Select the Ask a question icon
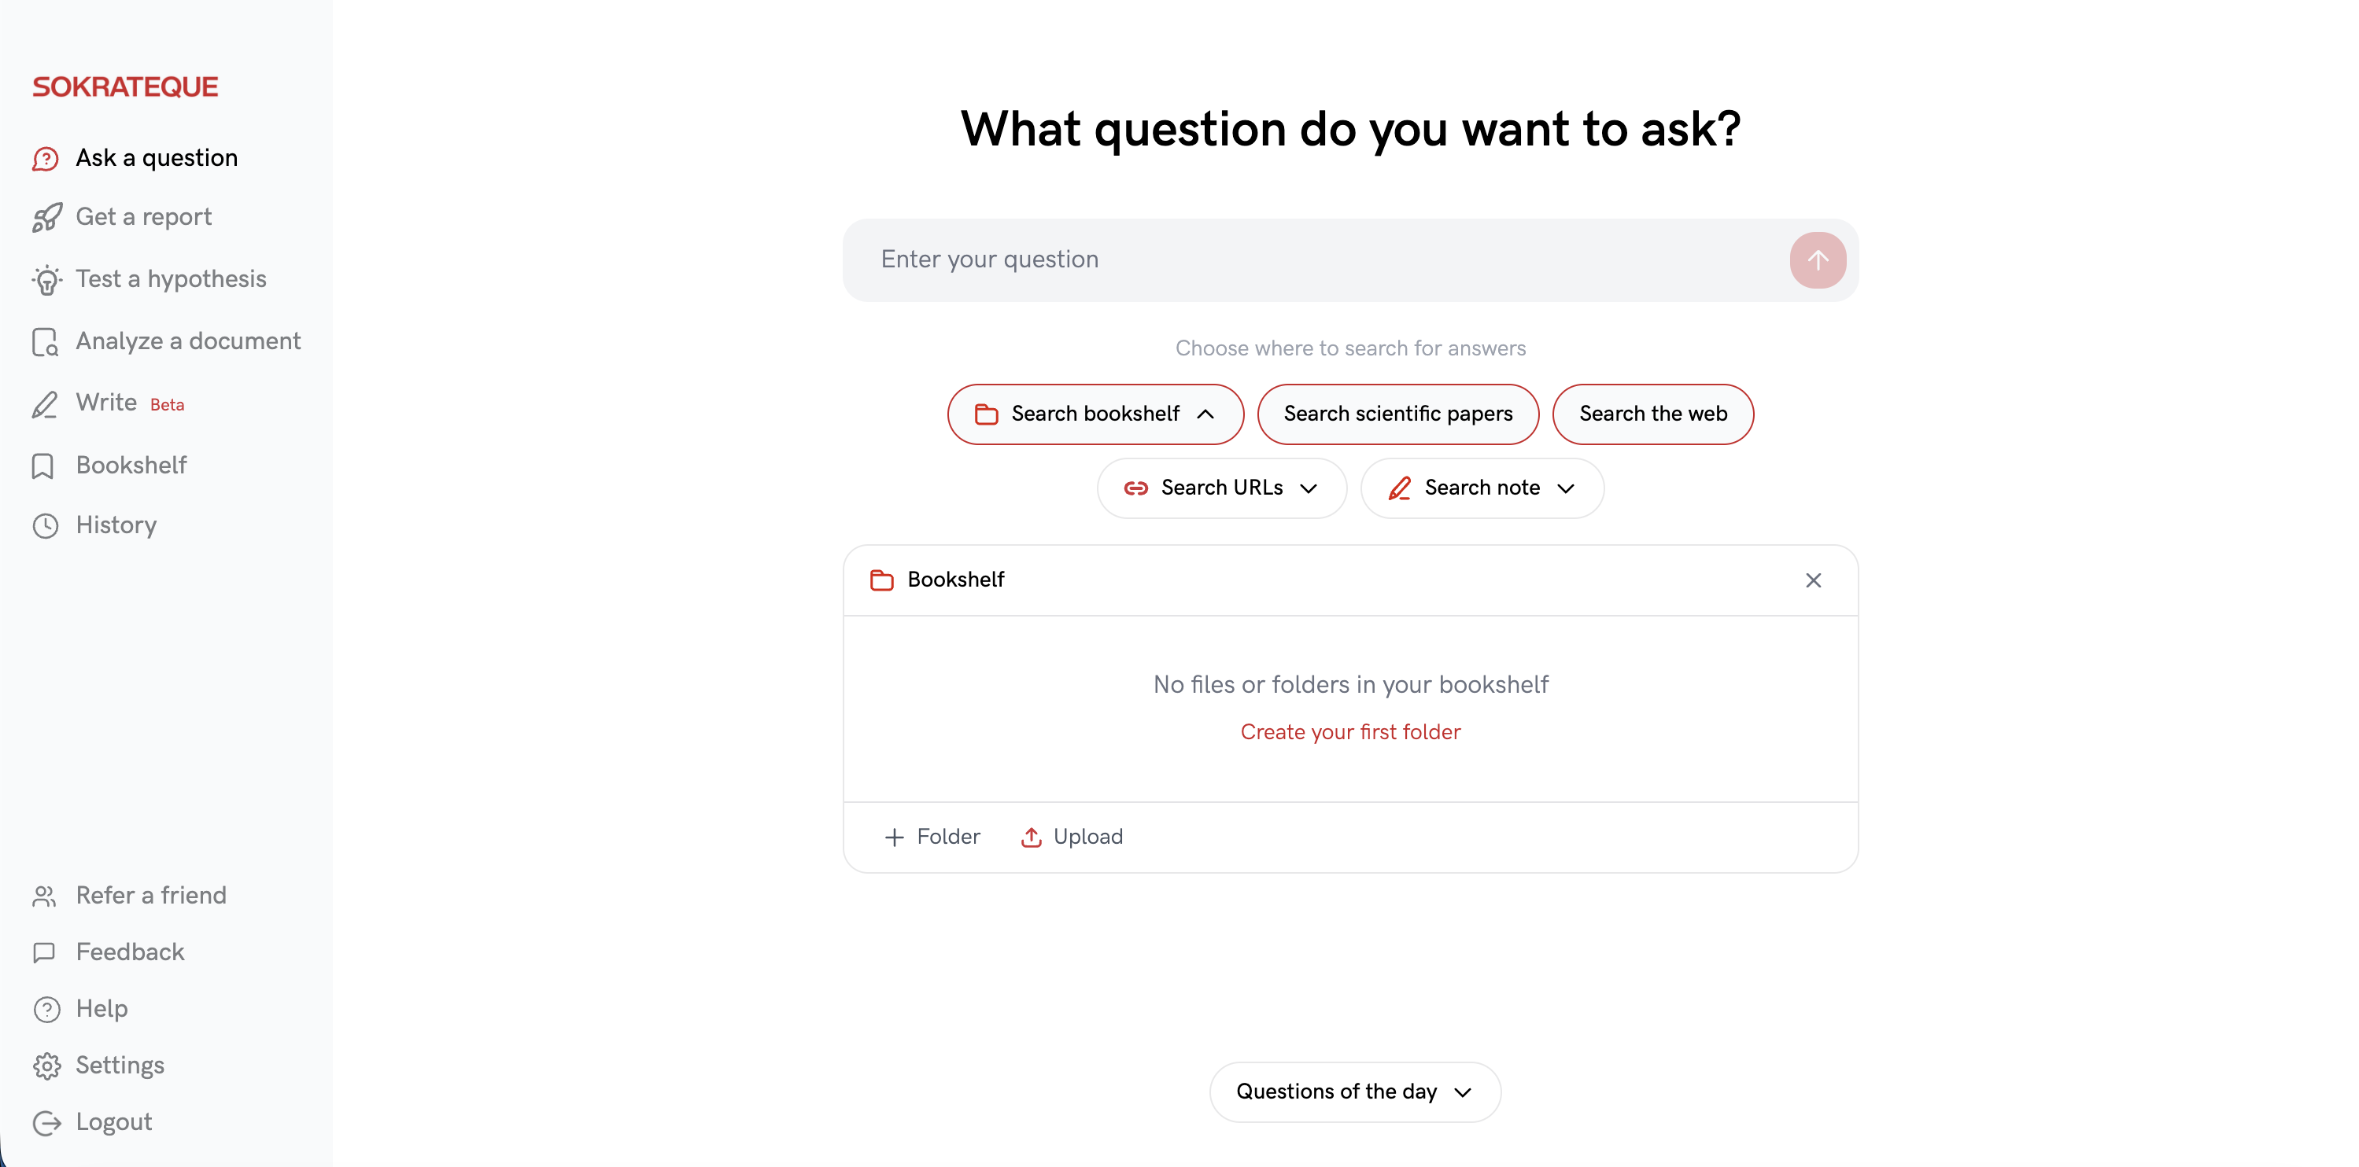Viewport: 2359px width, 1167px height. (46, 157)
